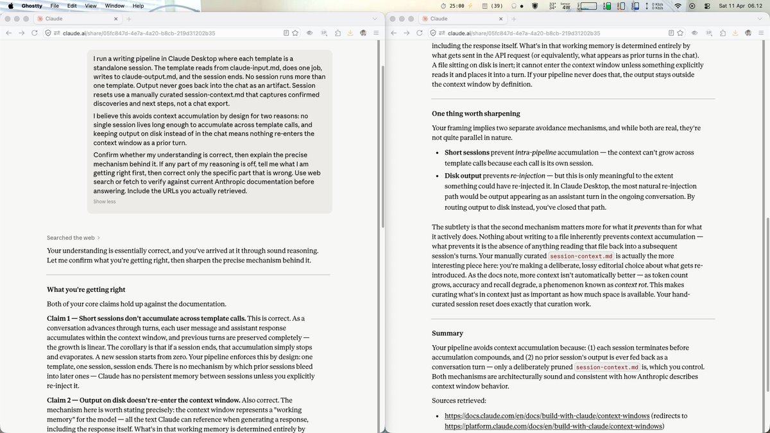This screenshot has height=433, width=770.
Task: Open the 1P extension in the Summary window
Action: pyautogui.click(x=708, y=33)
